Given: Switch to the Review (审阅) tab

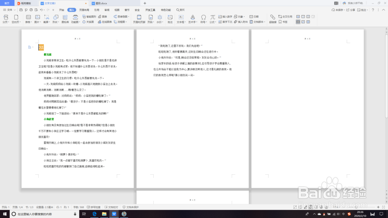Looking at the screenshot, I should click(x=107, y=10).
